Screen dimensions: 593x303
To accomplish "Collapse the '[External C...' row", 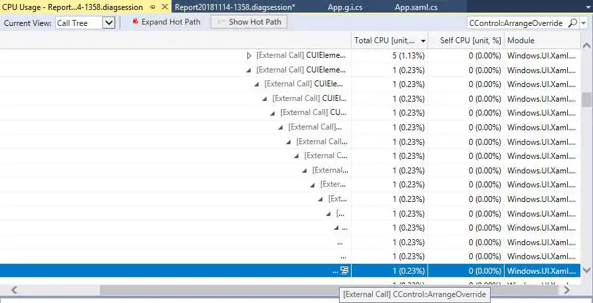I will click(296, 156).
